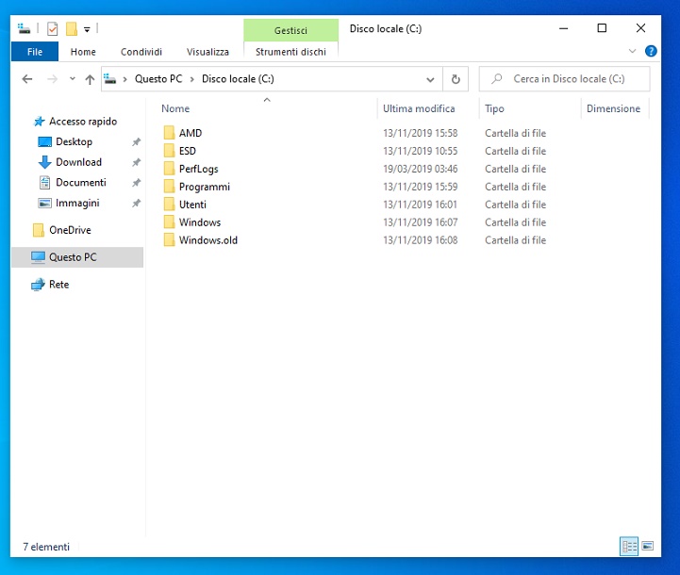The width and height of the screenshot is (680, 575).
Task: Sort by the Nome column header
Action: pos(175,108)
